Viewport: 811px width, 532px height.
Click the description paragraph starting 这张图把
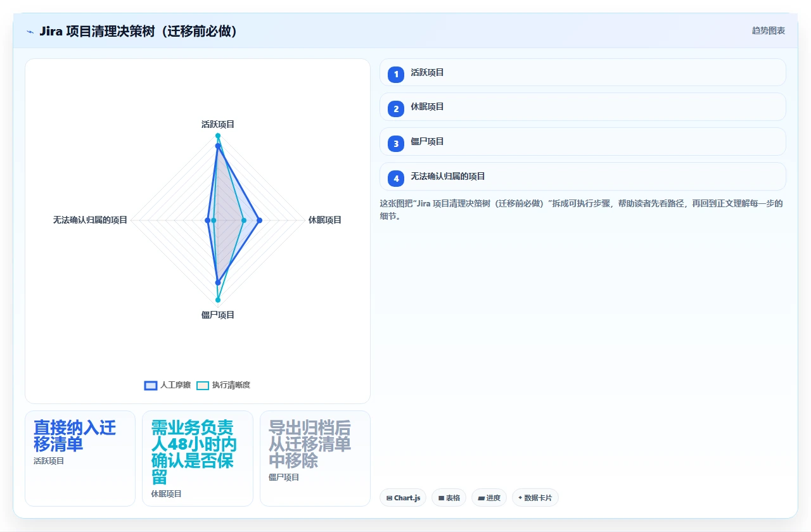click(582, 210)
